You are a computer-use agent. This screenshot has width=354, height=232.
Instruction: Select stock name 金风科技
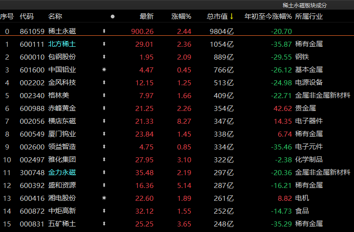tap(62, 83)
